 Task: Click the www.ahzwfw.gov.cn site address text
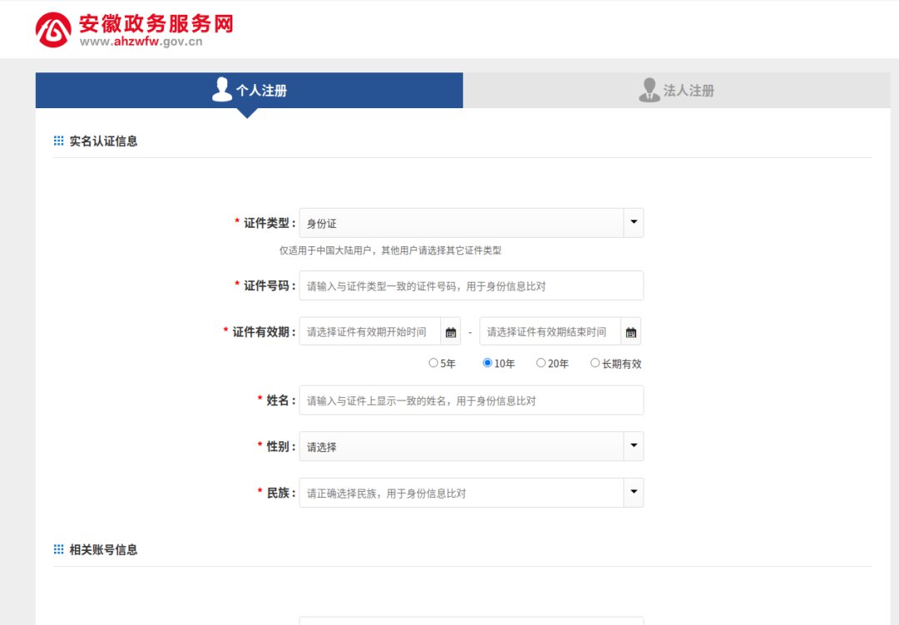[142, 42]
